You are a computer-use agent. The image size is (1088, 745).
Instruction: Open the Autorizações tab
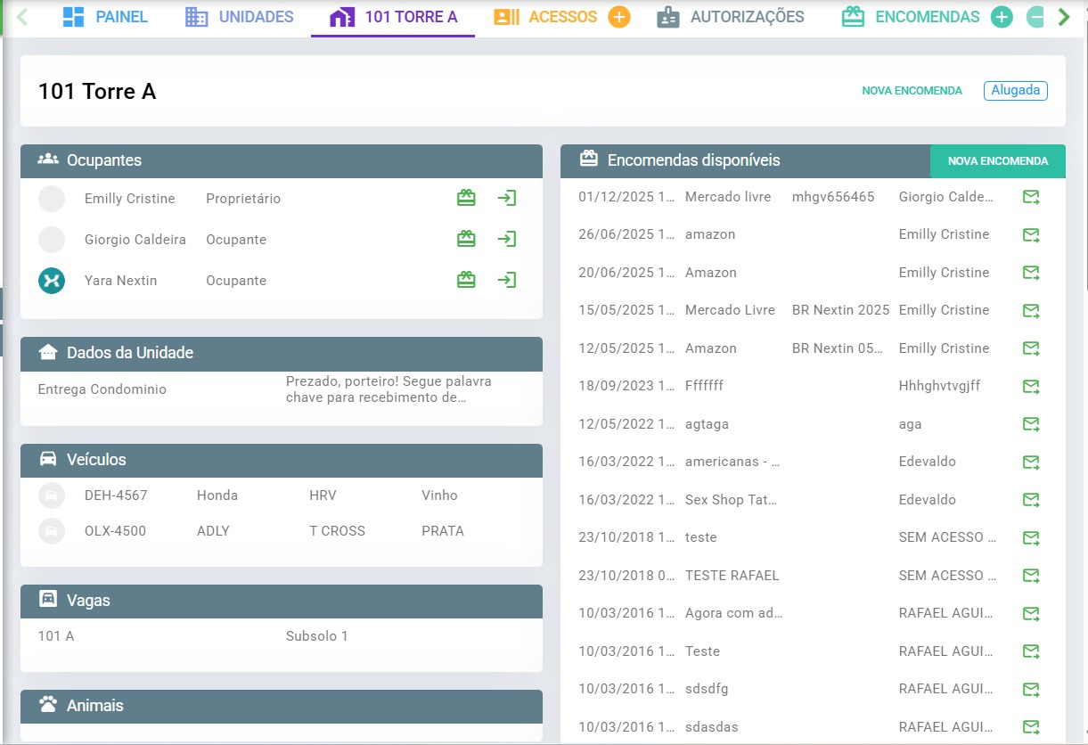731,17
